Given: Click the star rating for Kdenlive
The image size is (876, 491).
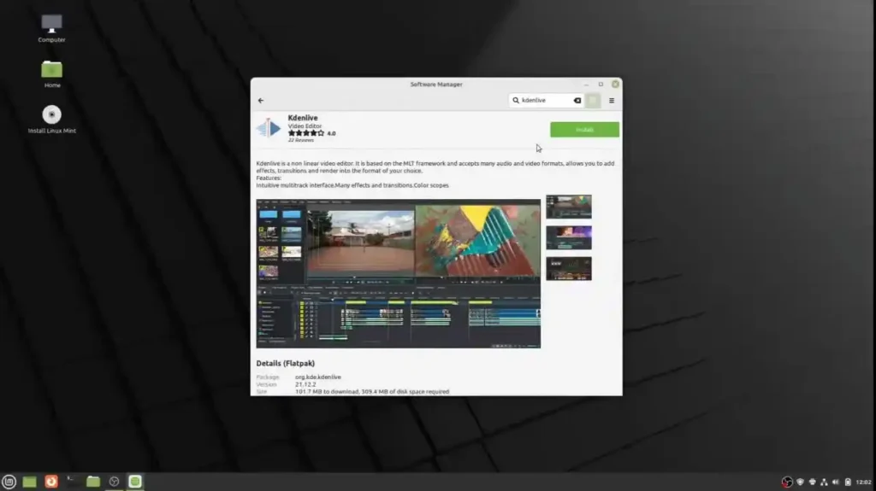Looking at the screenshot, I should pos(306,133).
